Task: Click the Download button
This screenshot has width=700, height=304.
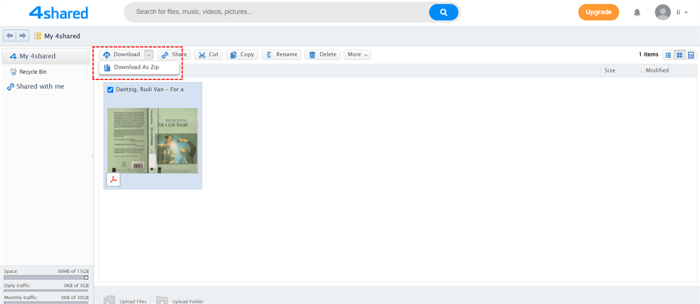Action: click(x=121, y=55)
